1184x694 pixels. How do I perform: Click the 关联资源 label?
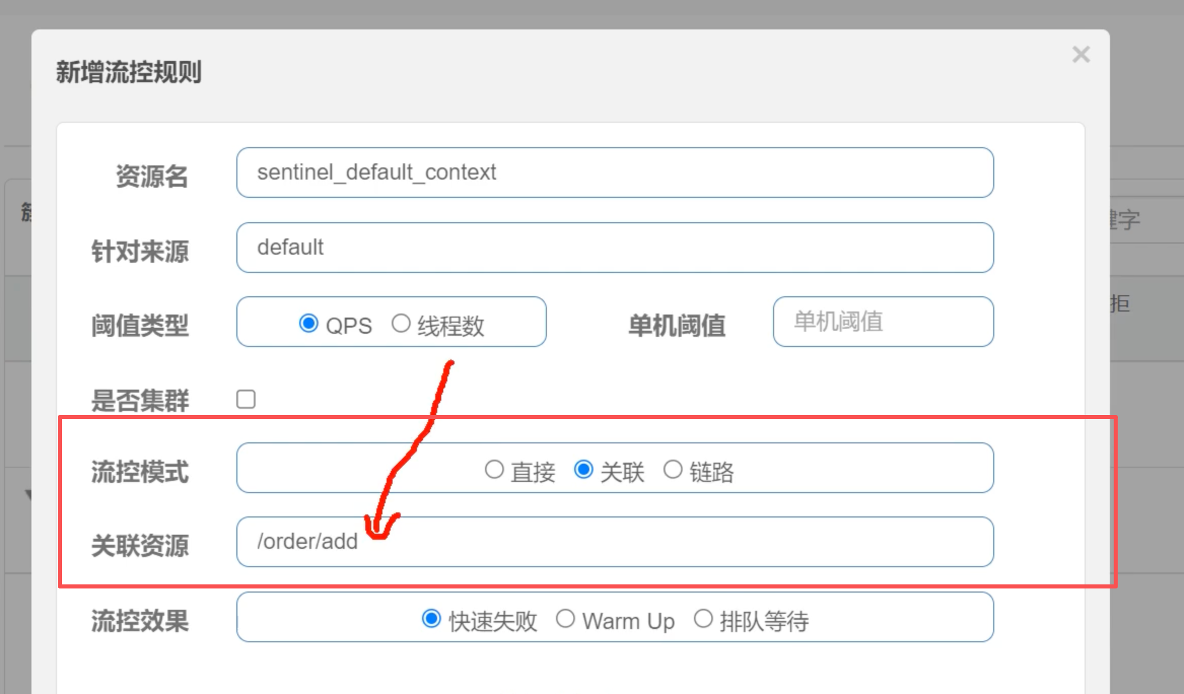[x=140, y=545]
